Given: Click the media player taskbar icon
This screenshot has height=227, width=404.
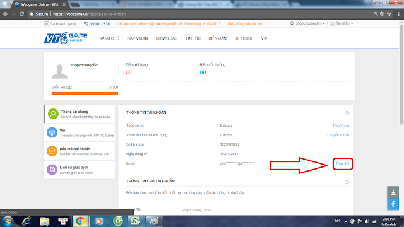Looking at the screenshot, I should pyautogui.click(x=99, y=221).
